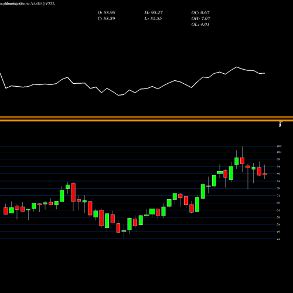Click the 84 price axis label
293x293 pixels.
(278, 181)
